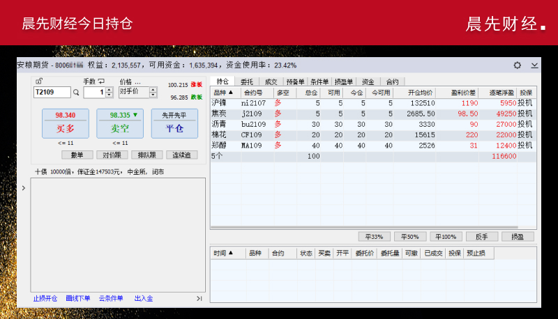Viewport: 558px width, 319px height.
Task: Open the 止损开仓 link
Action: point(45,299)
